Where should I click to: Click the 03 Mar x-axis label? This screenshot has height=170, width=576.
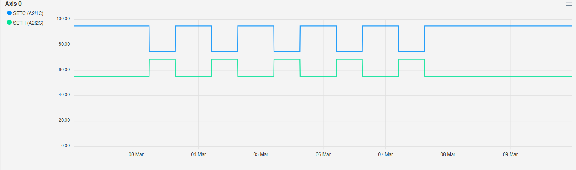click(x=136, y=154)
